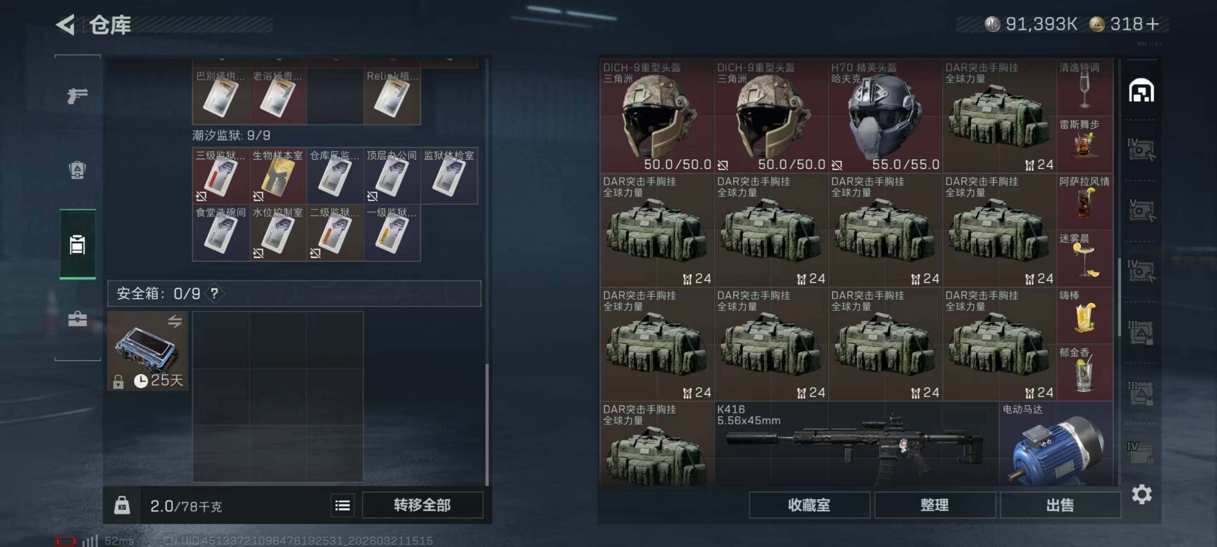Image resolution: width=1217 pixels, height=547 pixels.
Task: Switch to the backpack sidebar tab
Action: tap(77, 171)
